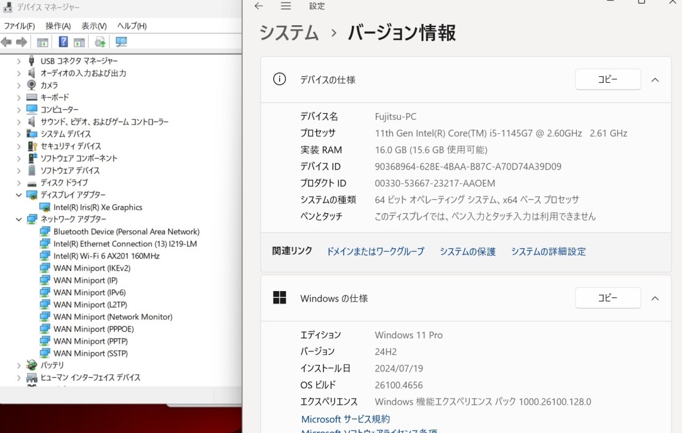Expand the キーボード category
The width and height of the screenshot is (682, 433).
18,97
